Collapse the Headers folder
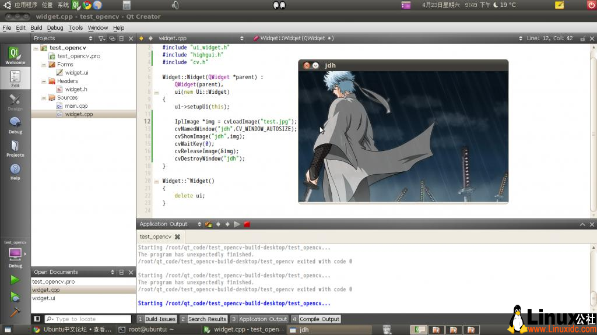 coord(43,81)
